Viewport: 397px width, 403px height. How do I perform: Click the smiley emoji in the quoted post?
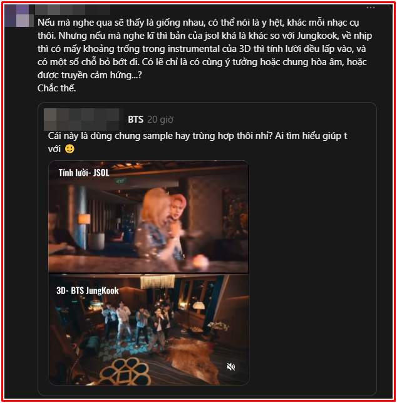pyautogui.click(x=70, y=148)
